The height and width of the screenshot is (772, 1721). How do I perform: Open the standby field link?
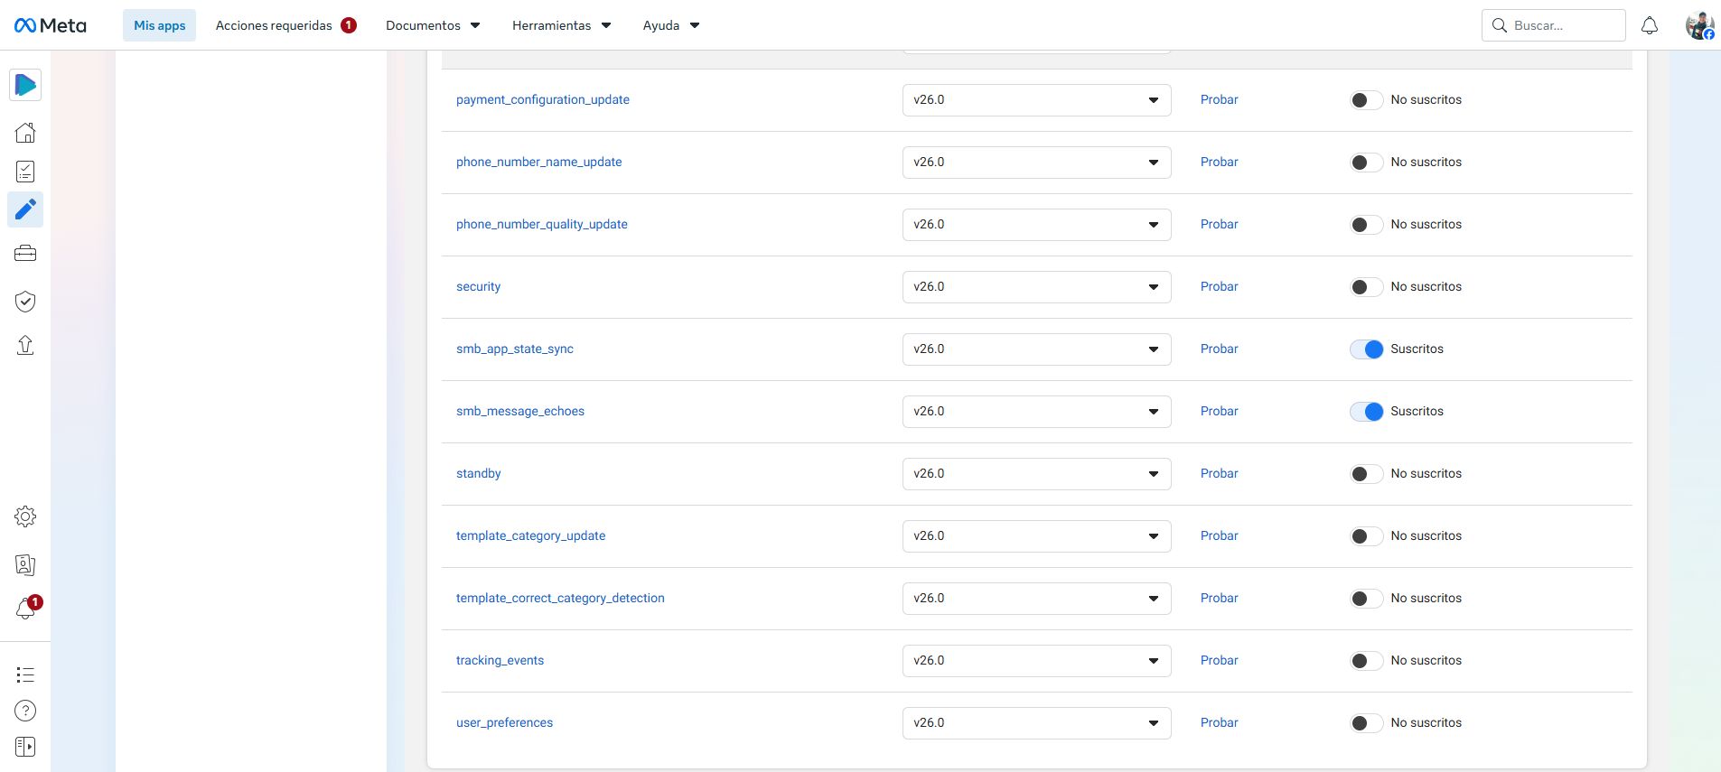click(478, 473)
